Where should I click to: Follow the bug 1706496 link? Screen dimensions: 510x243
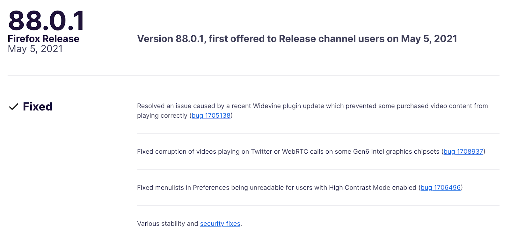click(441, 188)
